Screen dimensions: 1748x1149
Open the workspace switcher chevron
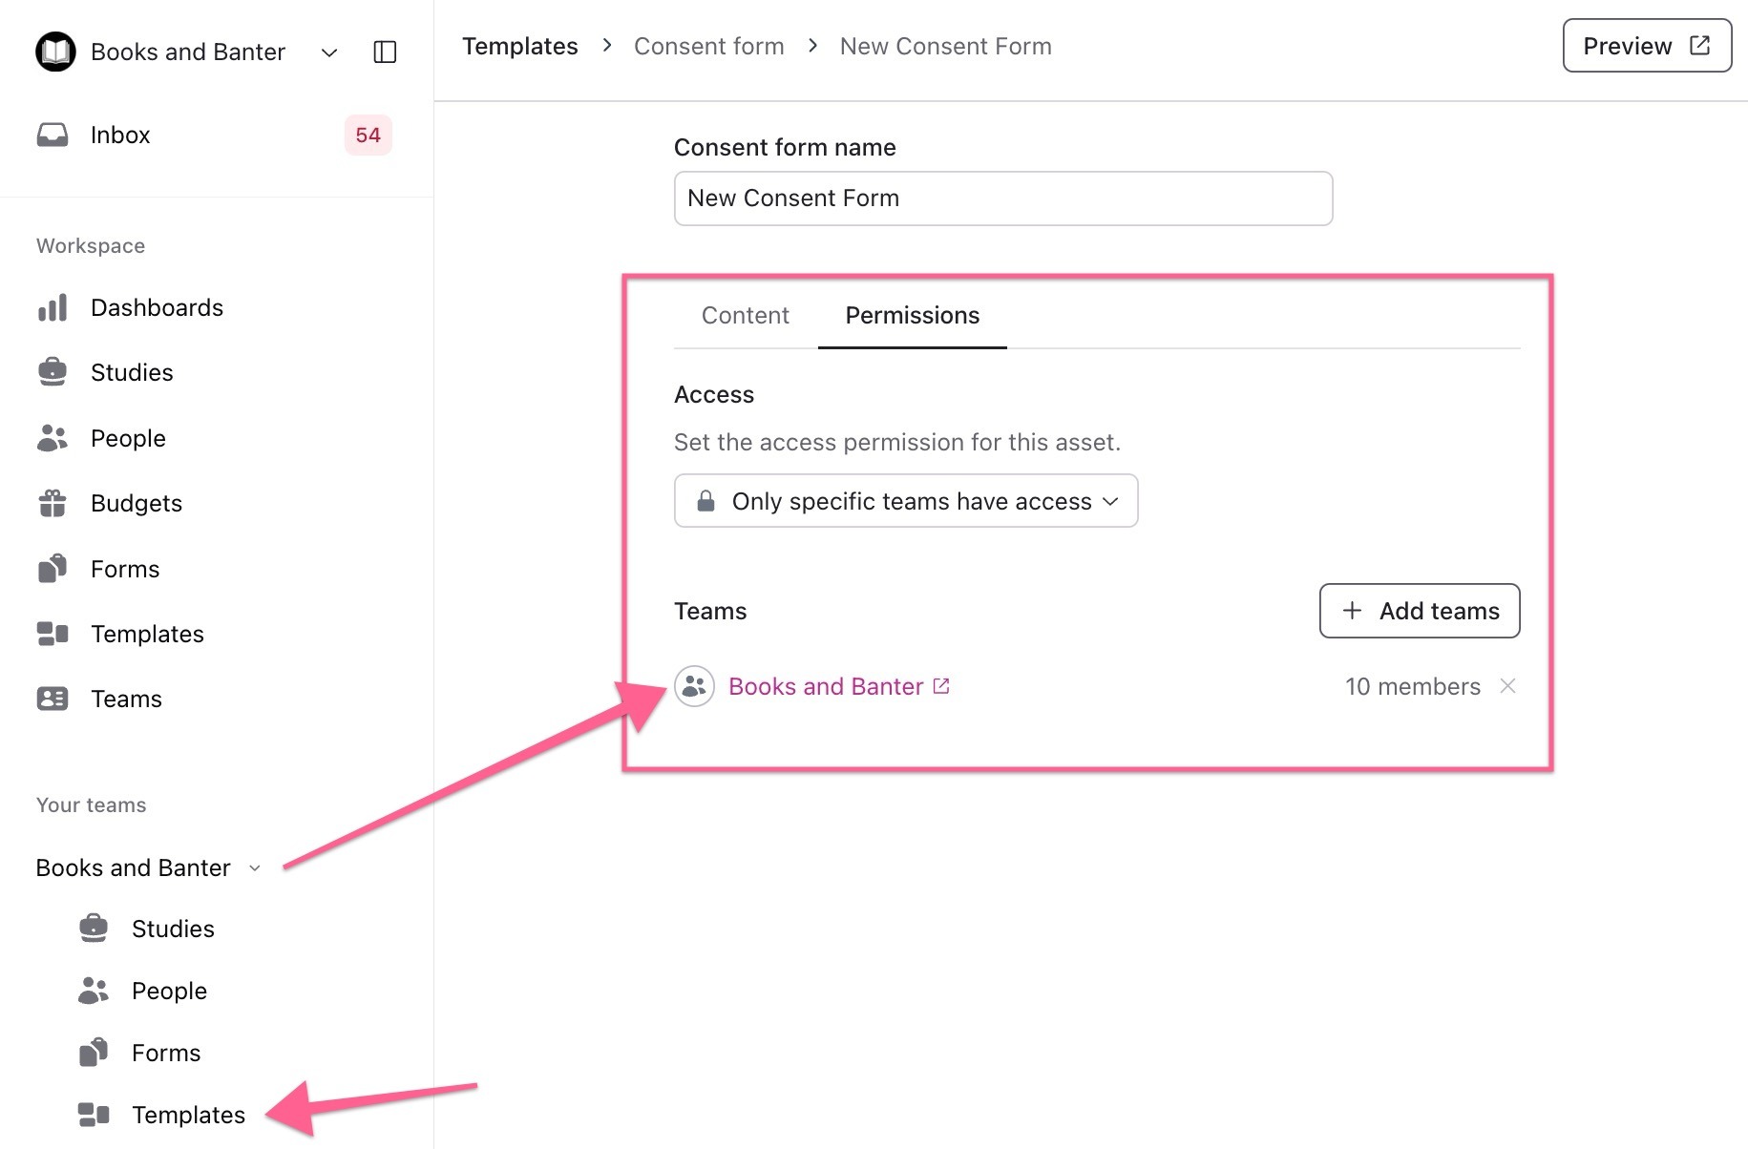329,52
